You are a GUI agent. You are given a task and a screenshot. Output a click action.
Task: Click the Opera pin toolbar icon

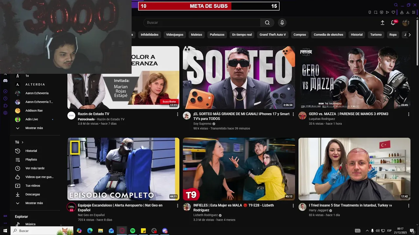(370, 12)
